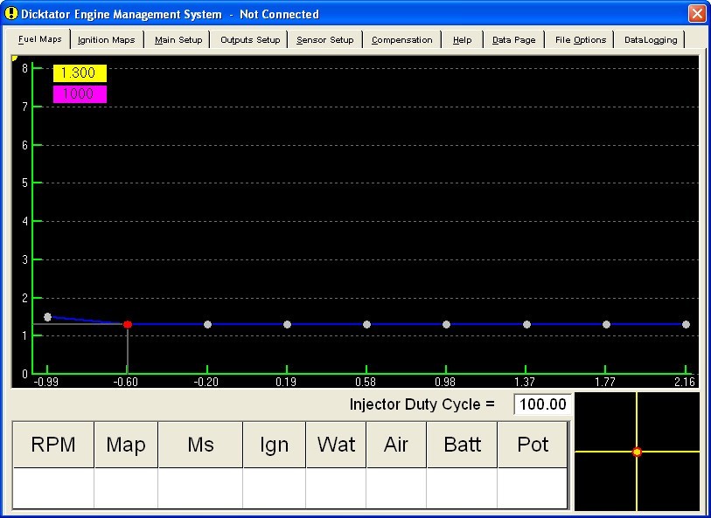Click the orange crosshair center marker
711x518 pixels.
pyautogui.click(x=637, y=452)
